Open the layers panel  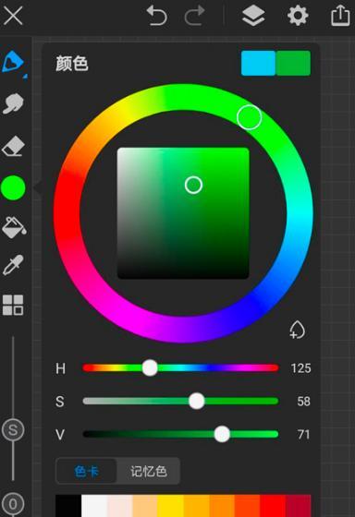[x=253, y=16]
